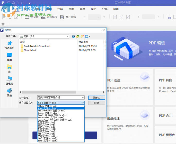Click 合并文档 toolbar button
The height and width of the screenshot is (150, 176).
point(68,17)
